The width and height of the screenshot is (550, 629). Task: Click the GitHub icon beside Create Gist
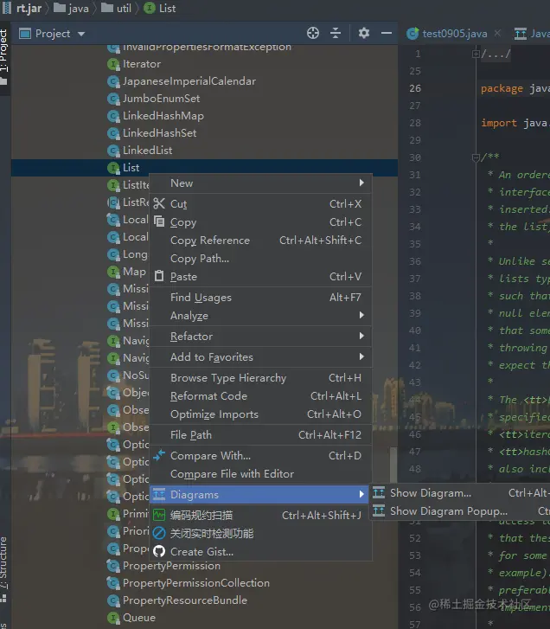(x=159, y=552)
